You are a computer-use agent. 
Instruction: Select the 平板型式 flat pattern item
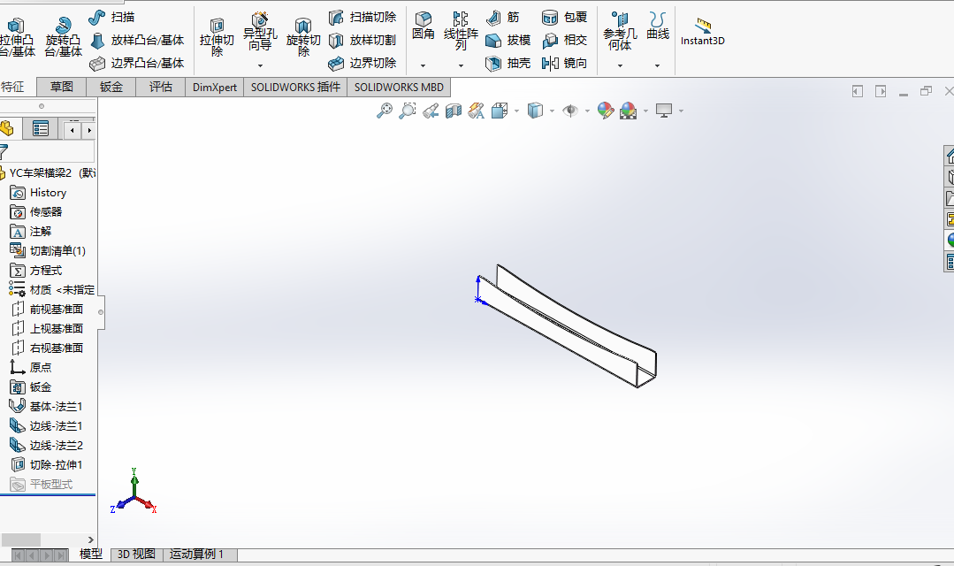pyautogui.click(x=42, y=485)
